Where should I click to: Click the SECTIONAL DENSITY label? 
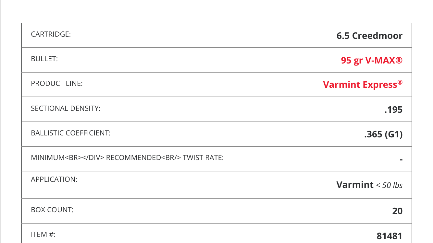(x=66, y=108)
